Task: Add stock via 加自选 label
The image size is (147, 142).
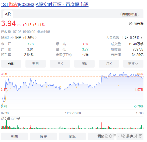Action: pyautogui.click(x=138, y=24)
